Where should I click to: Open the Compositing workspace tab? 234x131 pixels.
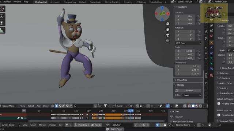tap(70, 2)
